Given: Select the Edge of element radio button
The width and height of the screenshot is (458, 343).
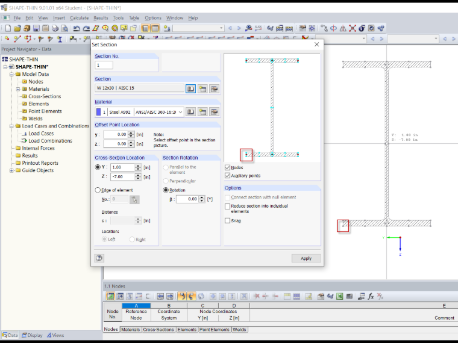Looking at the screenshot, I should click(98, 190).
